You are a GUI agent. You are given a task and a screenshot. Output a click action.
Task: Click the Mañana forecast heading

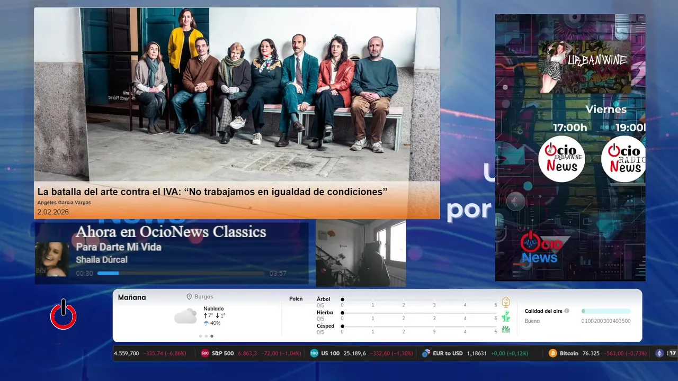[x=132, y=297]
